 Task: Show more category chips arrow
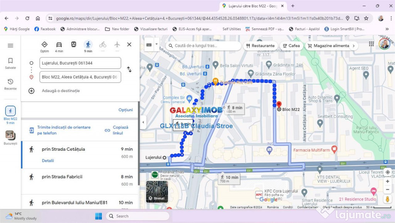(354, 46)
